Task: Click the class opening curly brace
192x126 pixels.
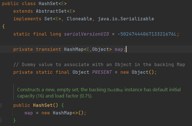Action: 3,27
